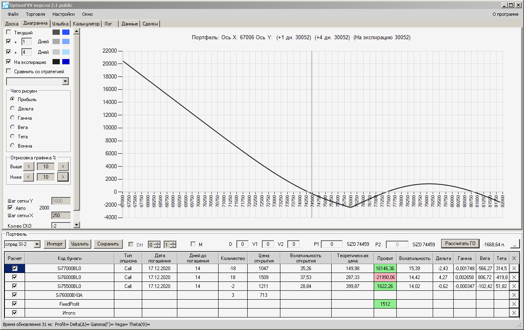This screenshot has height=330, width=524.
Task: Select the Дельта radio button
Action: point(13,108)
